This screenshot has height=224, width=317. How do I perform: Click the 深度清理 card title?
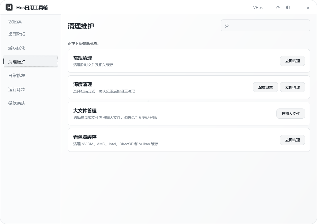[x=82, y=84]
